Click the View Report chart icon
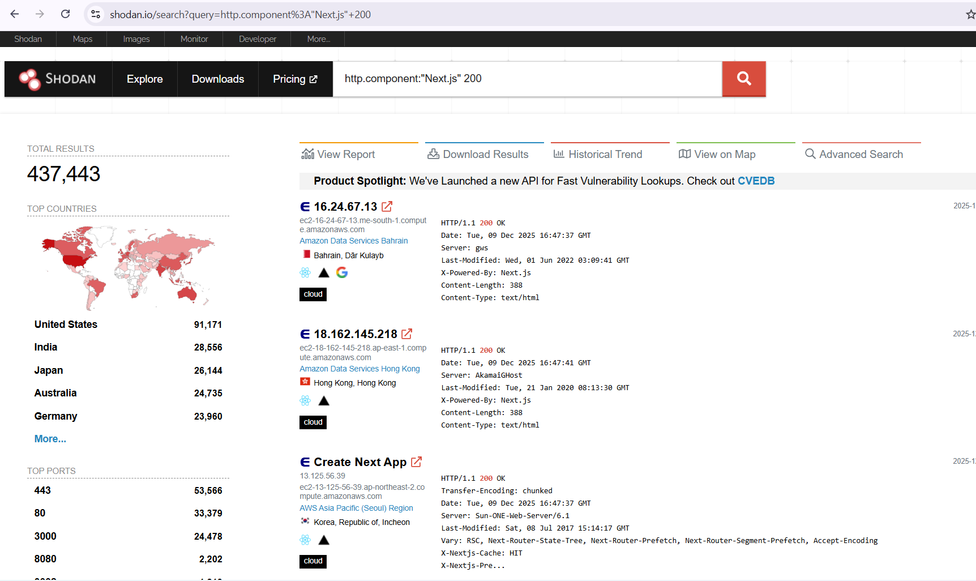 click(308, 154)
